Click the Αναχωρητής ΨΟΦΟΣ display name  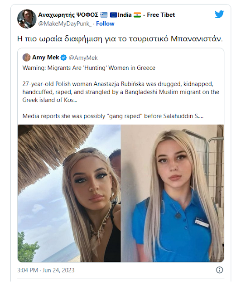coord(68,15)
